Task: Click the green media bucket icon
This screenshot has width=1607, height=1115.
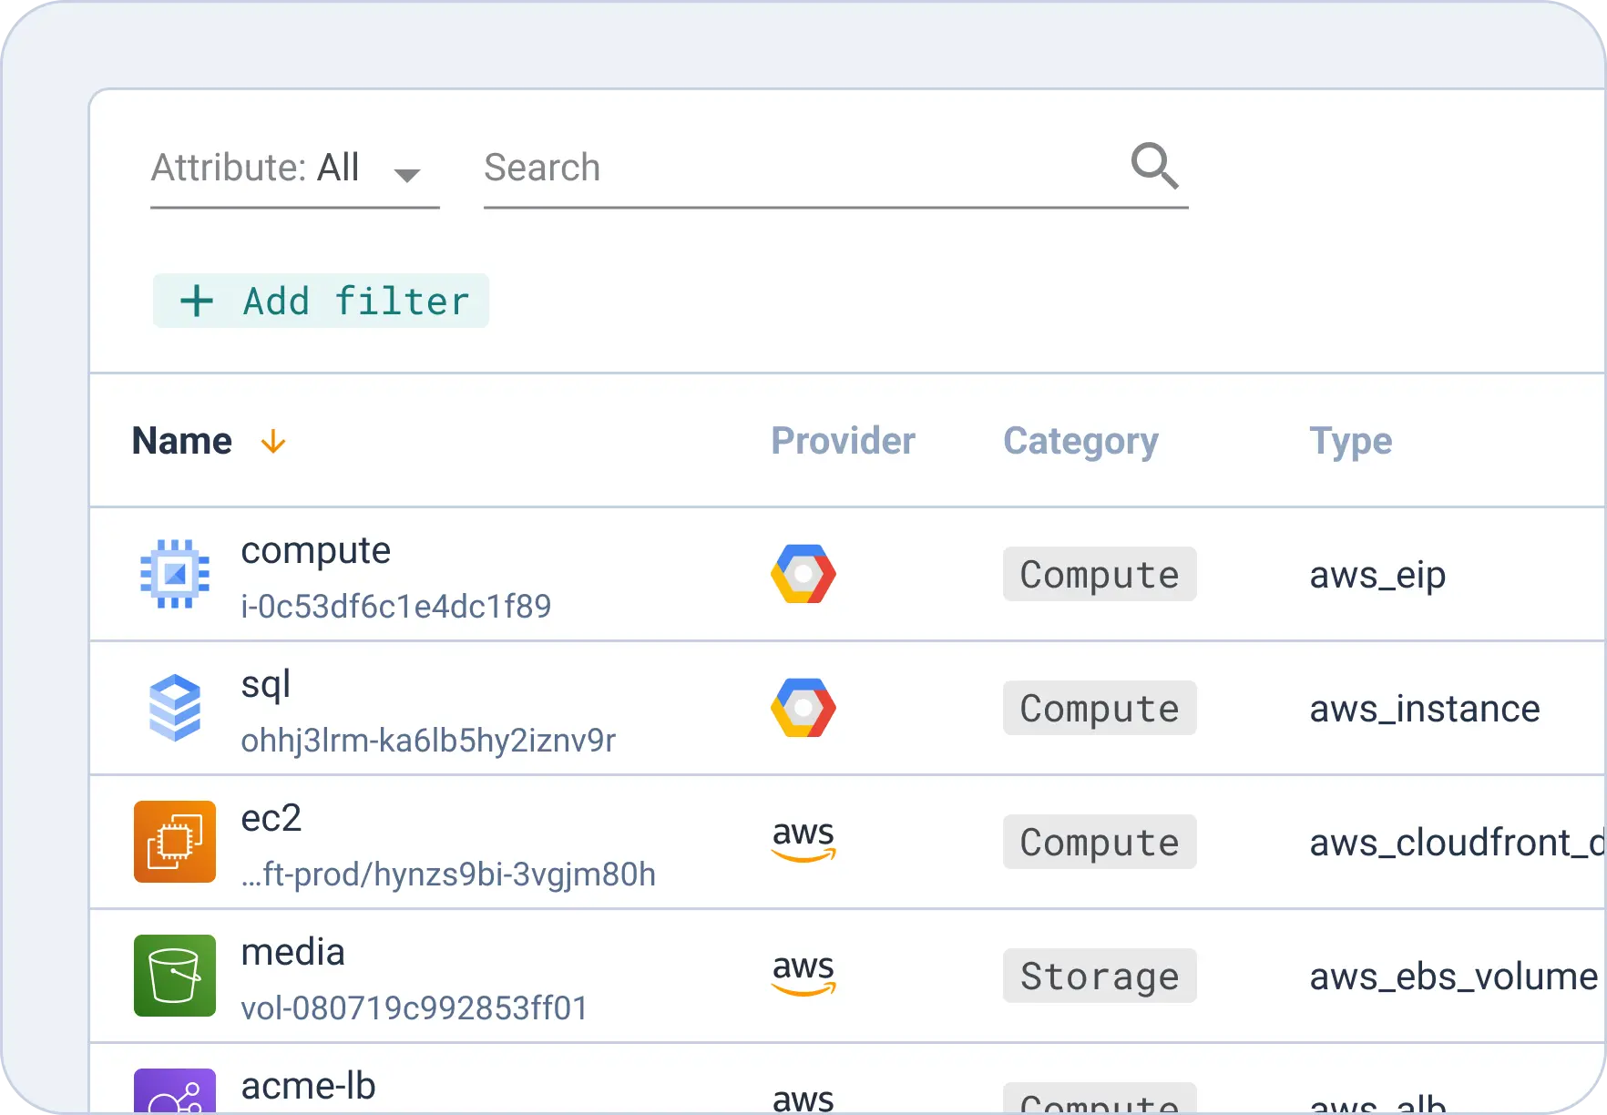Action: [175, 976]
